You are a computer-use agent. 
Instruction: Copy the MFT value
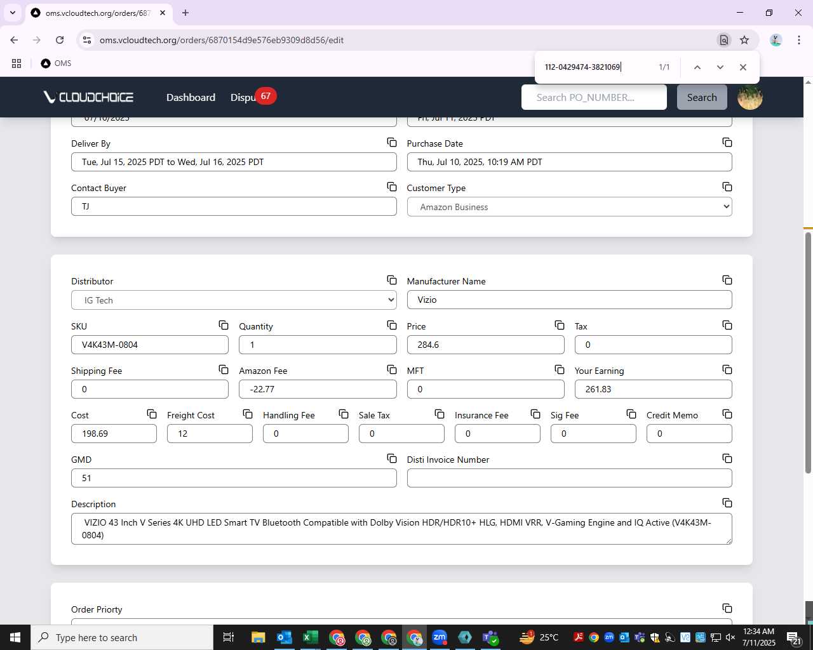pos(560,369)
